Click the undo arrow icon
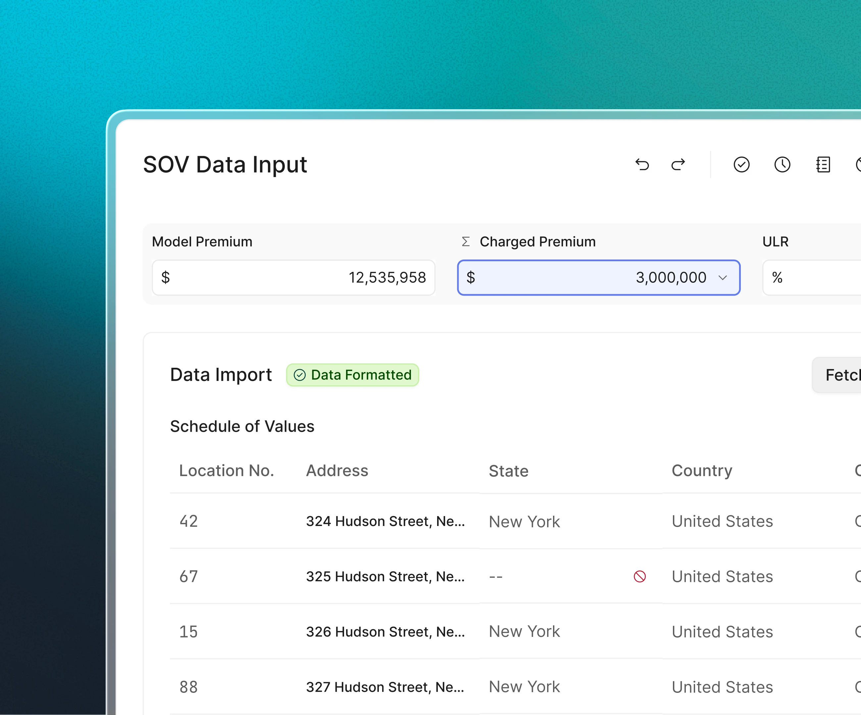The image size is (861, 715). [x=642, y=164]
